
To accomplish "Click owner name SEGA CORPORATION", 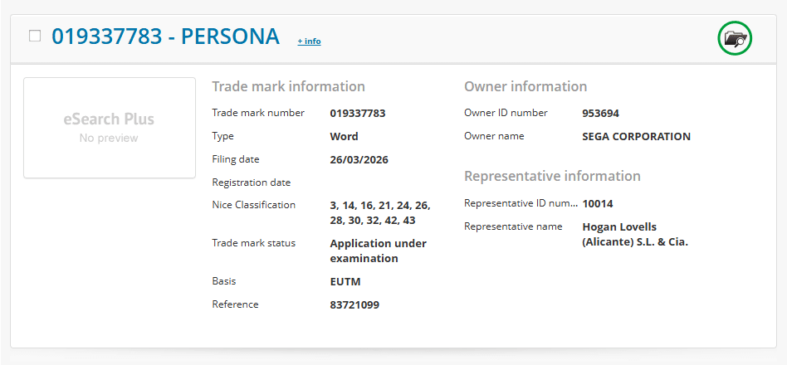I will point(636,137).
